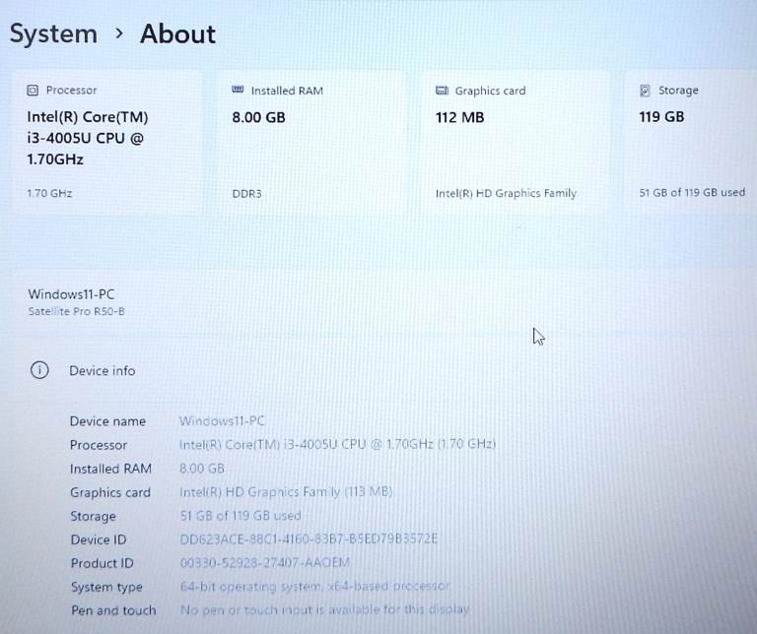The image size is (757, 634).
Task: Click Storage row label in Device info
Action: click(x=94, y=517)
